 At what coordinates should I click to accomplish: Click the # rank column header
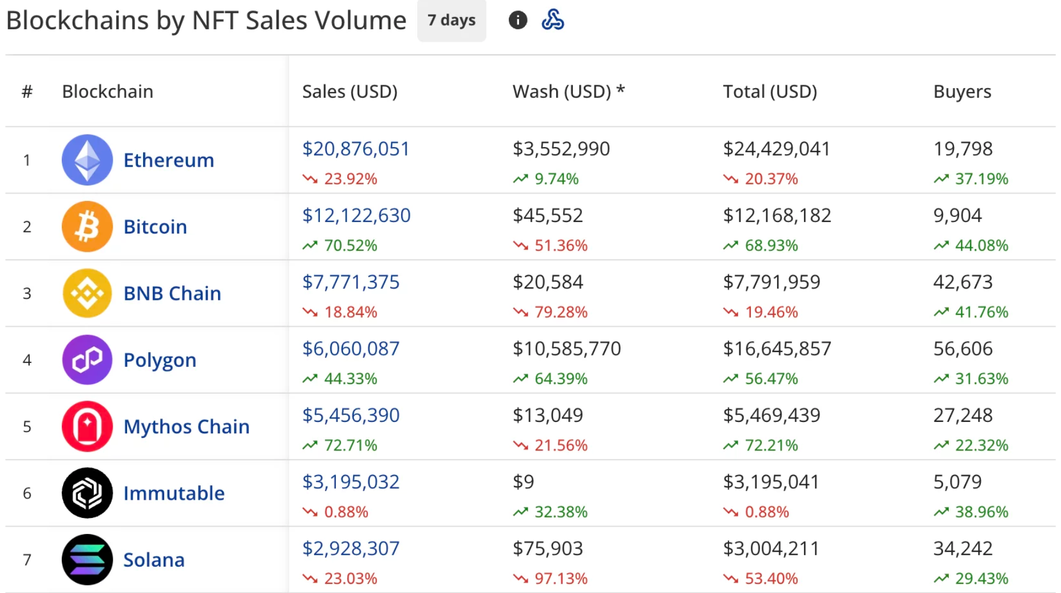click(27, 92)
